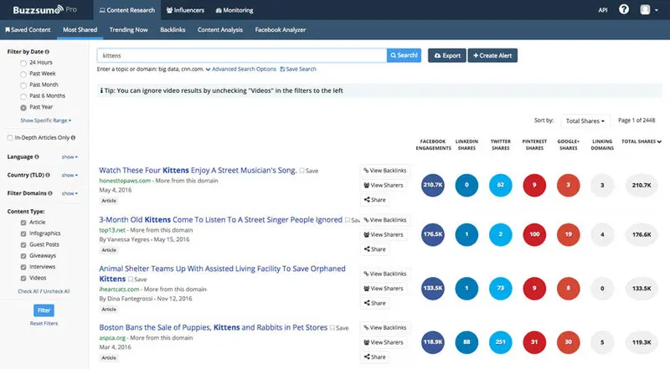This screenshot has height=369, width=670.
Task: Click the info icon next to In-Depth Articles Only
Action: tap(73, 137)
